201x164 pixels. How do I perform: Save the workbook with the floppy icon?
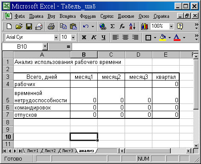tap(29, 26)
